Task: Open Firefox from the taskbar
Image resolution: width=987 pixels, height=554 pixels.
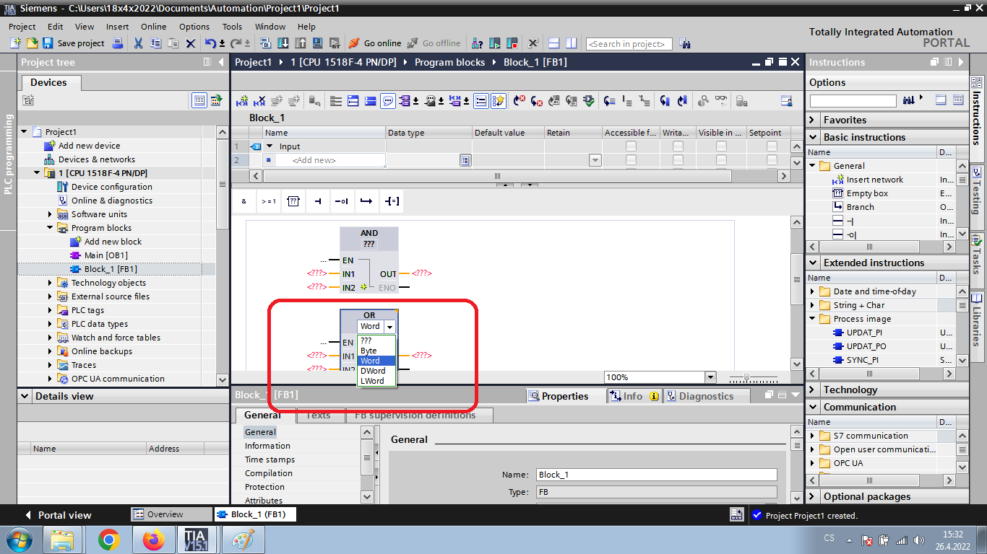Action: click(153, 540)
